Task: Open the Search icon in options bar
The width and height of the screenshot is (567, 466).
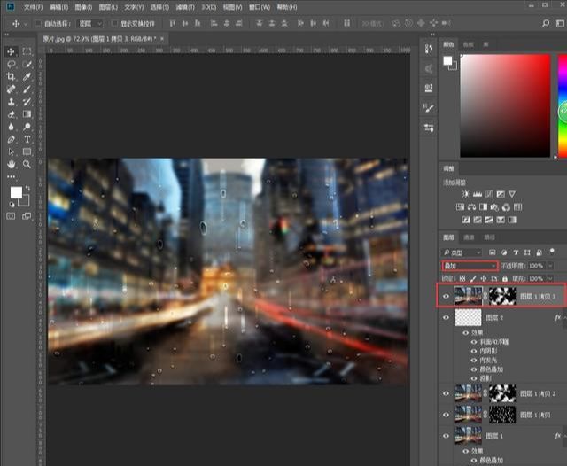Action: [546, 24]
